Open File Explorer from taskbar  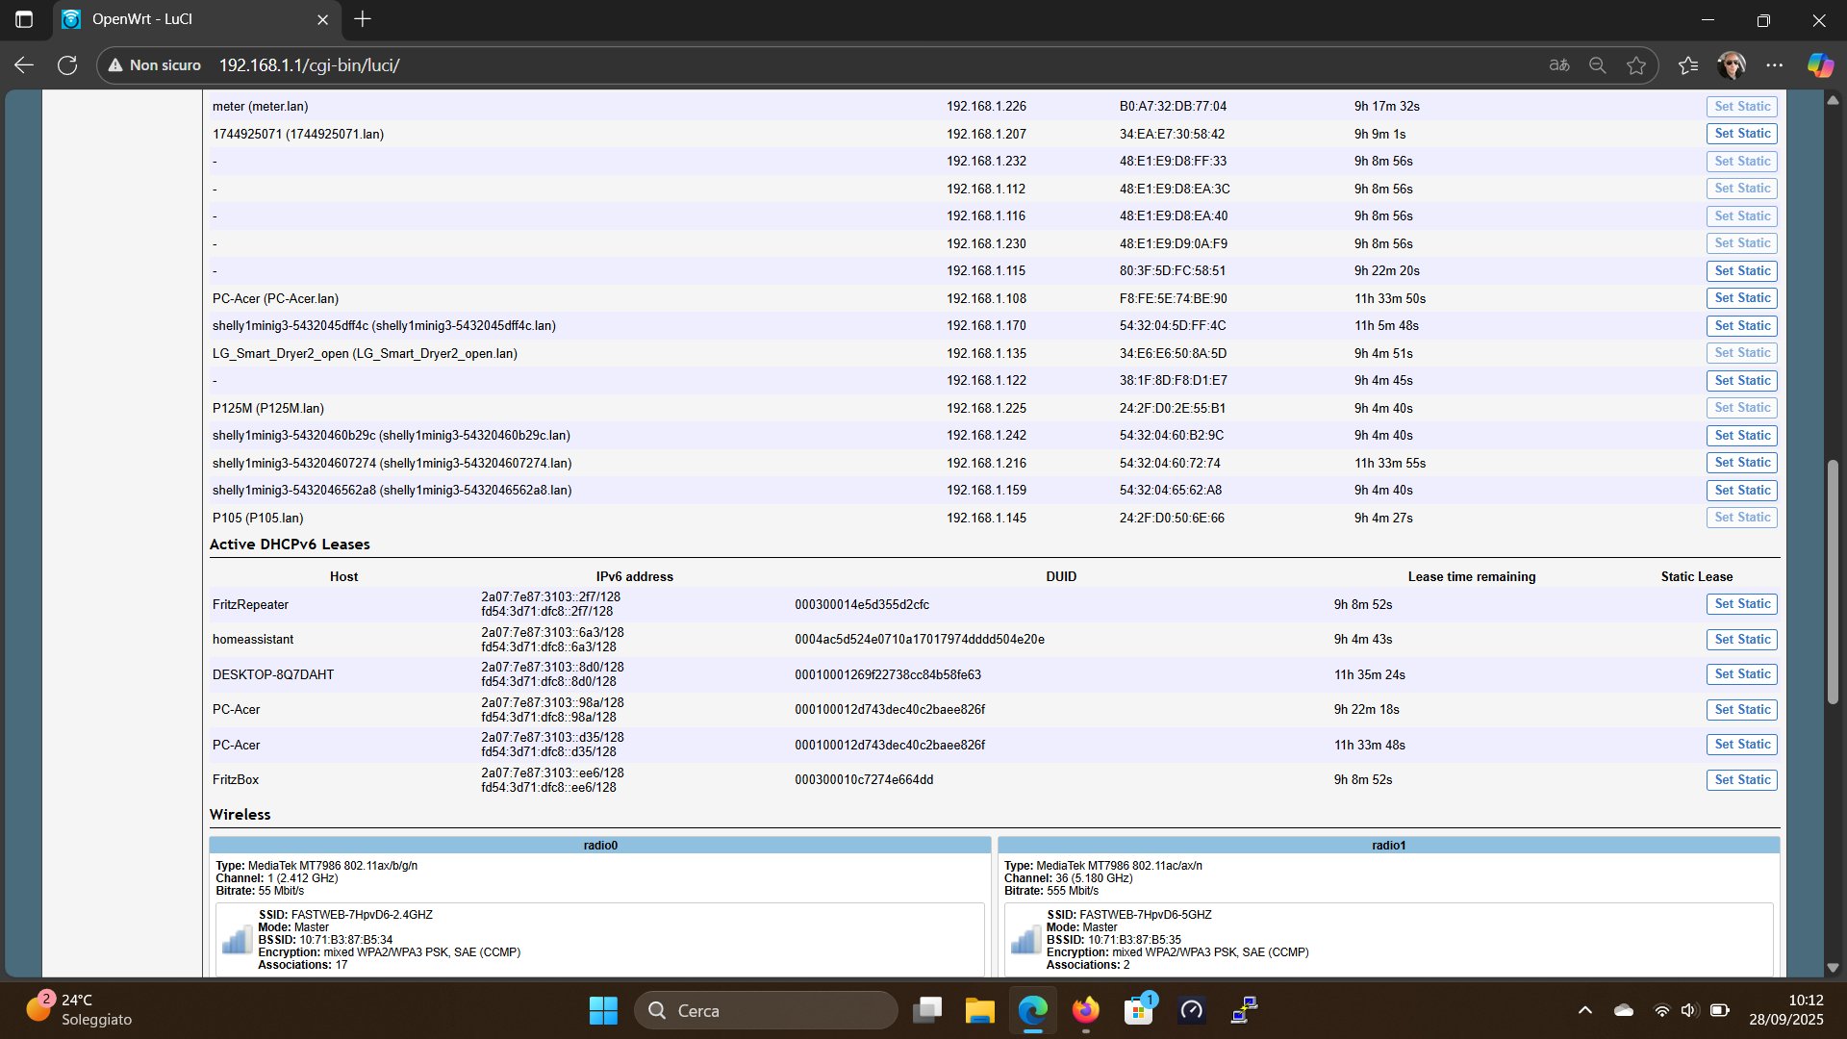point(979,1010)
